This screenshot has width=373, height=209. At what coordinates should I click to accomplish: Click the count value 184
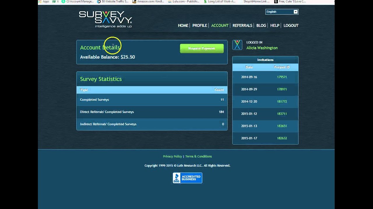pyautogui.click(x=221, y=112)
